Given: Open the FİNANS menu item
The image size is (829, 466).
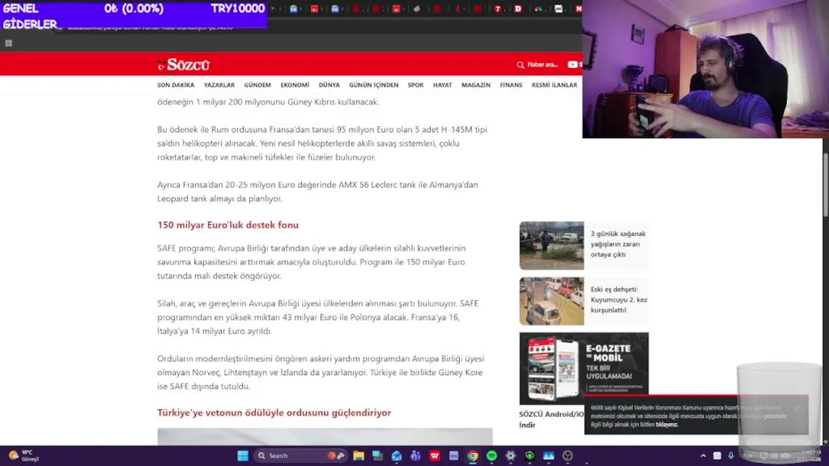Looking at the screenshot, I should point(511,85).
